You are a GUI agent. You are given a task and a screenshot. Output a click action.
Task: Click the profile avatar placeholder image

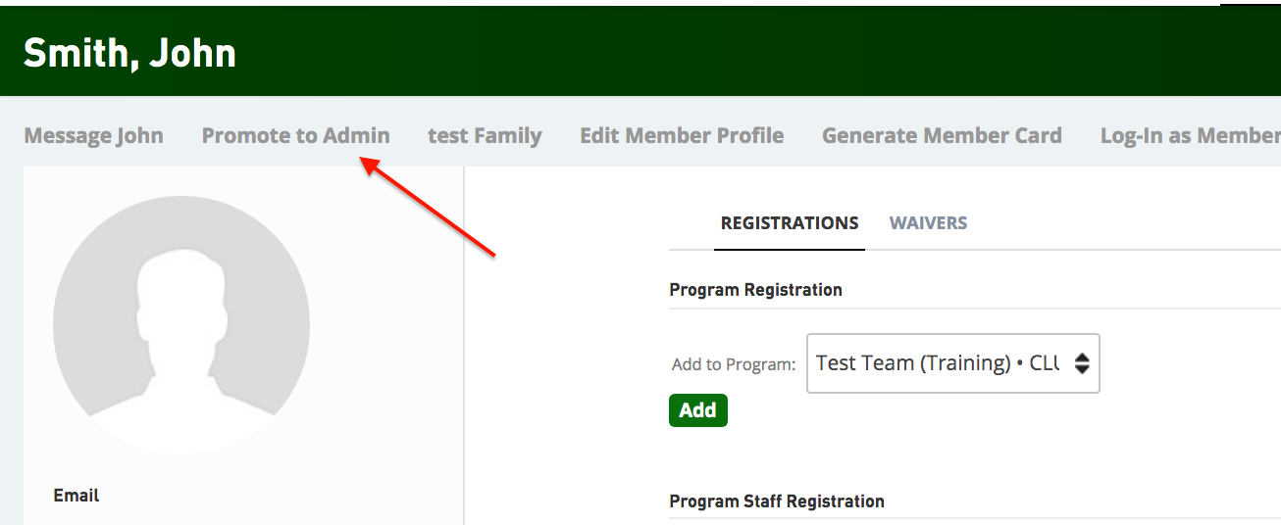[181, 324]
